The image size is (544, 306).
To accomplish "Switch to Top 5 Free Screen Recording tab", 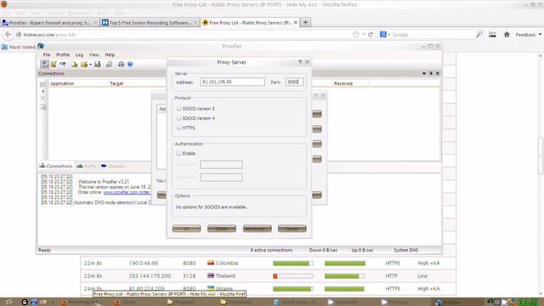I will (x=150, y=23).
